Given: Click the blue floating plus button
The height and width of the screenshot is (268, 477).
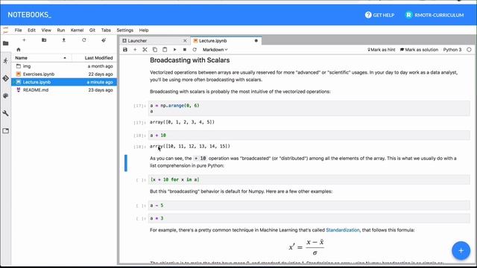Looking at the screenshot, I should pos(461,251).
